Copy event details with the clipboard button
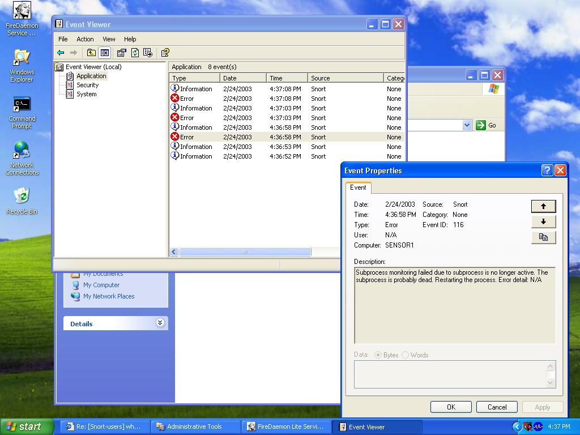 (x=543, y=237)
